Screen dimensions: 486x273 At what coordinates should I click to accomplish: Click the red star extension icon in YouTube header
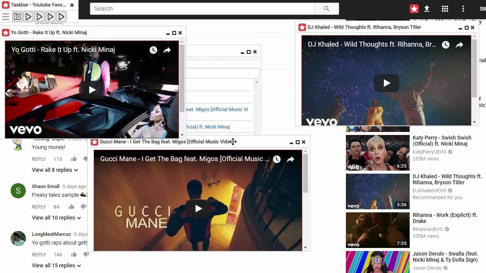(x=414, y=9)
